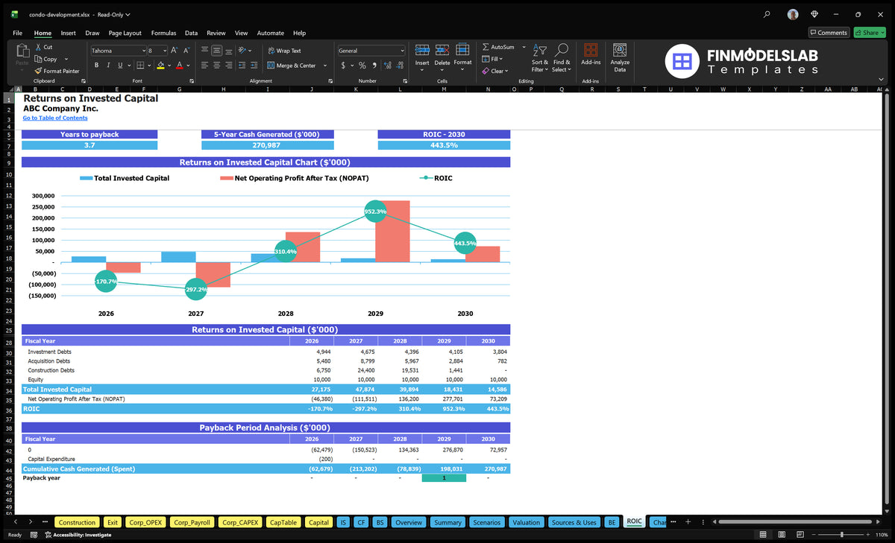Image resolution: width=895 pixels, height=543 pixels.
Task: Switch to the Valuation sheet tab
Action: point(526,522)
